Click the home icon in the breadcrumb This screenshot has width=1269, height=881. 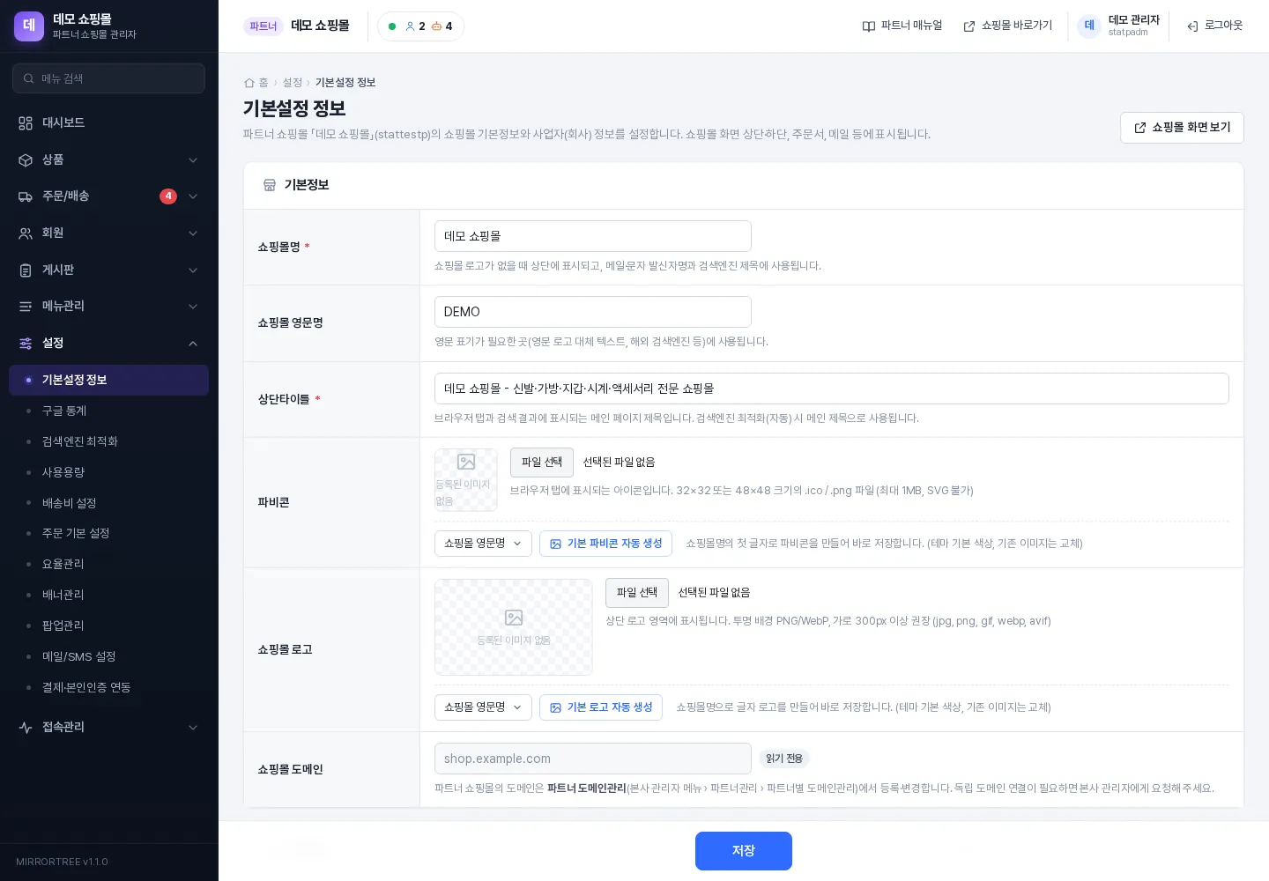[x=249, y=83]
